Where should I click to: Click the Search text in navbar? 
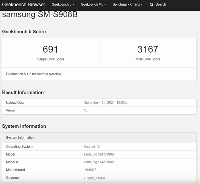[x=160, y=4]
